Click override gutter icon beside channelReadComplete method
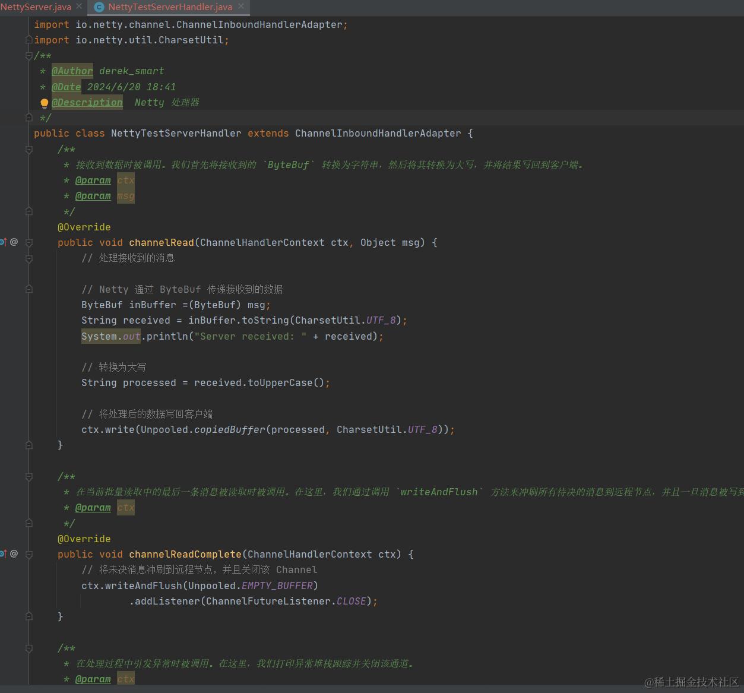Viewport: 744px width, 693px height. [3, 553]
